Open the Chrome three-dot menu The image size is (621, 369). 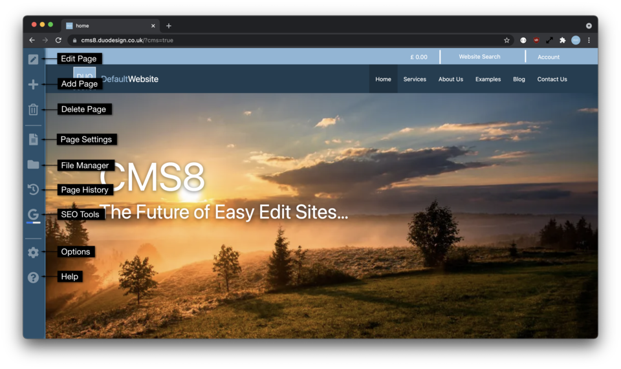589,40
